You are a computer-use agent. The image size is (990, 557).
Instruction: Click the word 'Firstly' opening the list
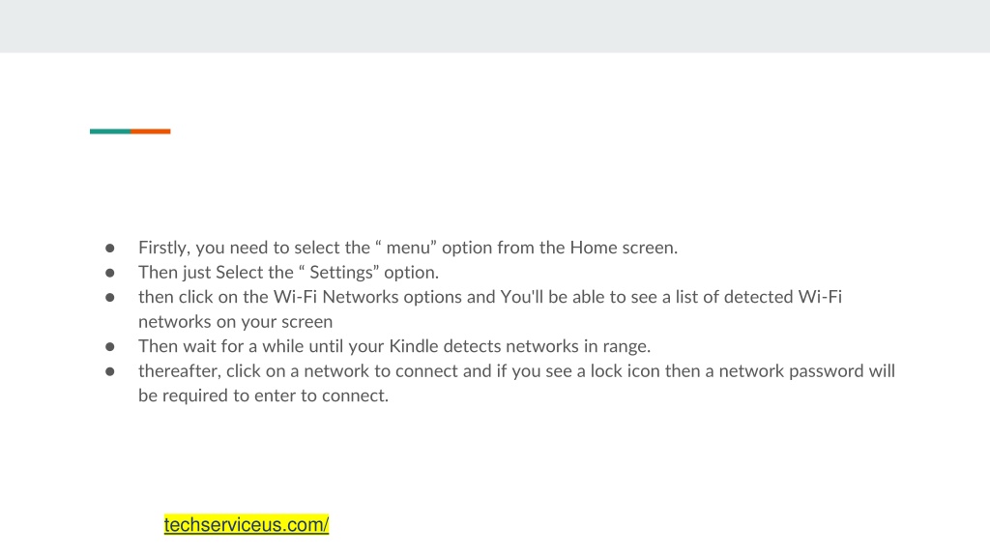(x=163, y=248)
